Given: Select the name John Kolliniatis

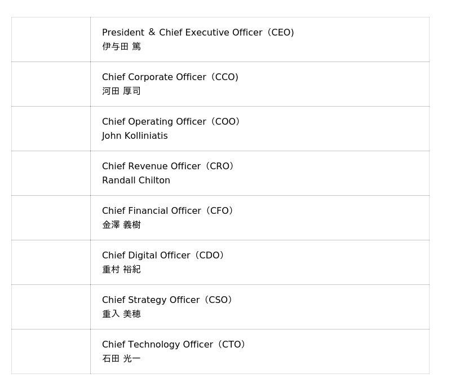Looking at the screenshot, I should (135, 136).
